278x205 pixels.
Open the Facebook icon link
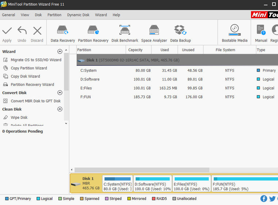264,199
